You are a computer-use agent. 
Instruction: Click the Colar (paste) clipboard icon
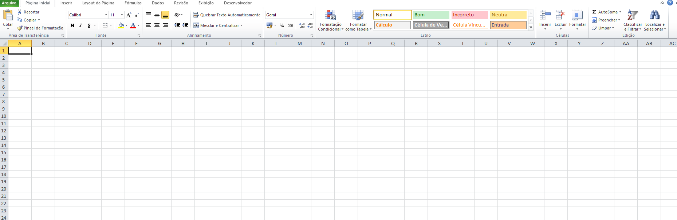tap(8, 15)
